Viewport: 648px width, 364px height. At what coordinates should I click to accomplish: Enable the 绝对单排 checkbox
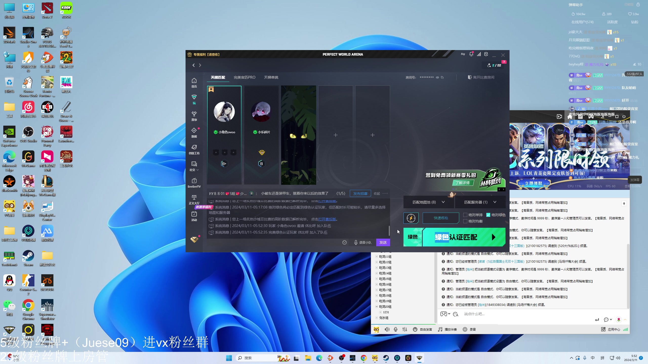coord(465,215)
